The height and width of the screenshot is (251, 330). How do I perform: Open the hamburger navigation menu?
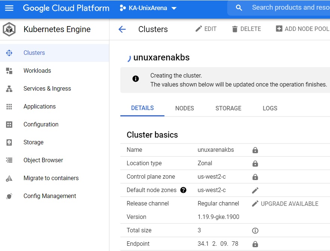(x=9, y=8)
